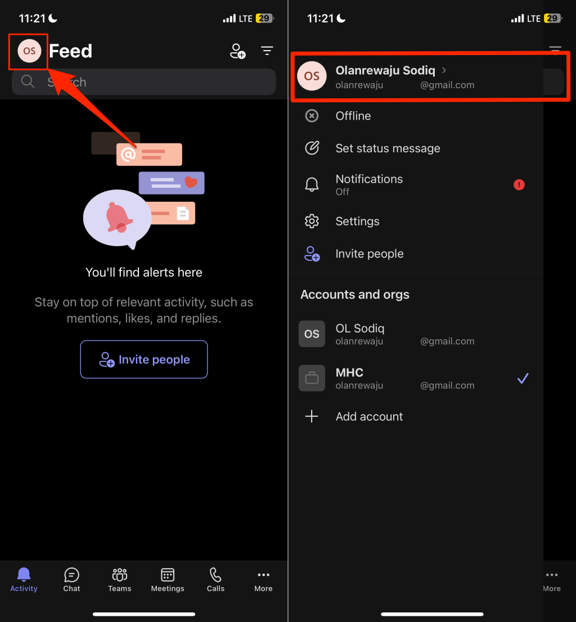The width and height of the screenshot is (576, 622).
Task: Expand Olanrewaju Sodiq profile details chevron
Action: pos(444,71)
